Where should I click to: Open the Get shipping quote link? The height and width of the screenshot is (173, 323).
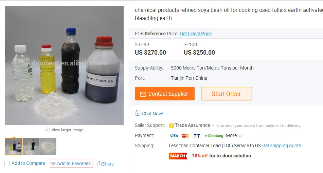pos(282,146)
